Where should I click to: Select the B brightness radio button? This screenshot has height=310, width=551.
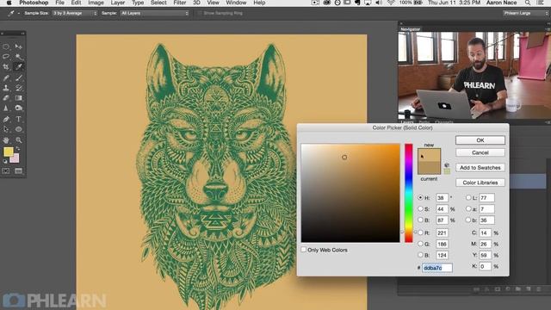click(x=420, y=220)
